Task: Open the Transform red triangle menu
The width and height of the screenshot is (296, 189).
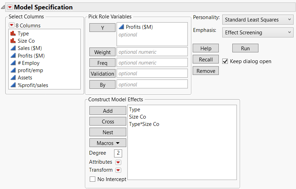Action: 118,170
